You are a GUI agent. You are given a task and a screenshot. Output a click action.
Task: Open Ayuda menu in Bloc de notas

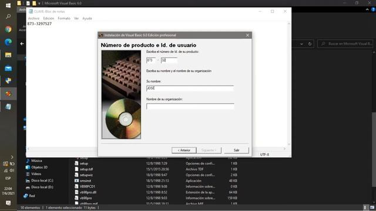(87, 18)
